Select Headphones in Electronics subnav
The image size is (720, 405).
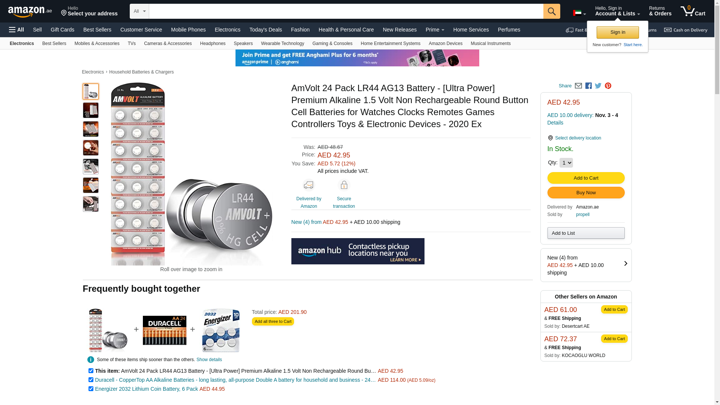pyautogui.click(x=213, y=43)
